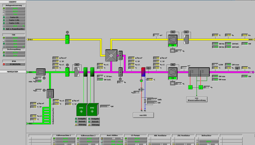
Task: Open the von Wasseraufbereitung link button
Action: click(197, 99)
